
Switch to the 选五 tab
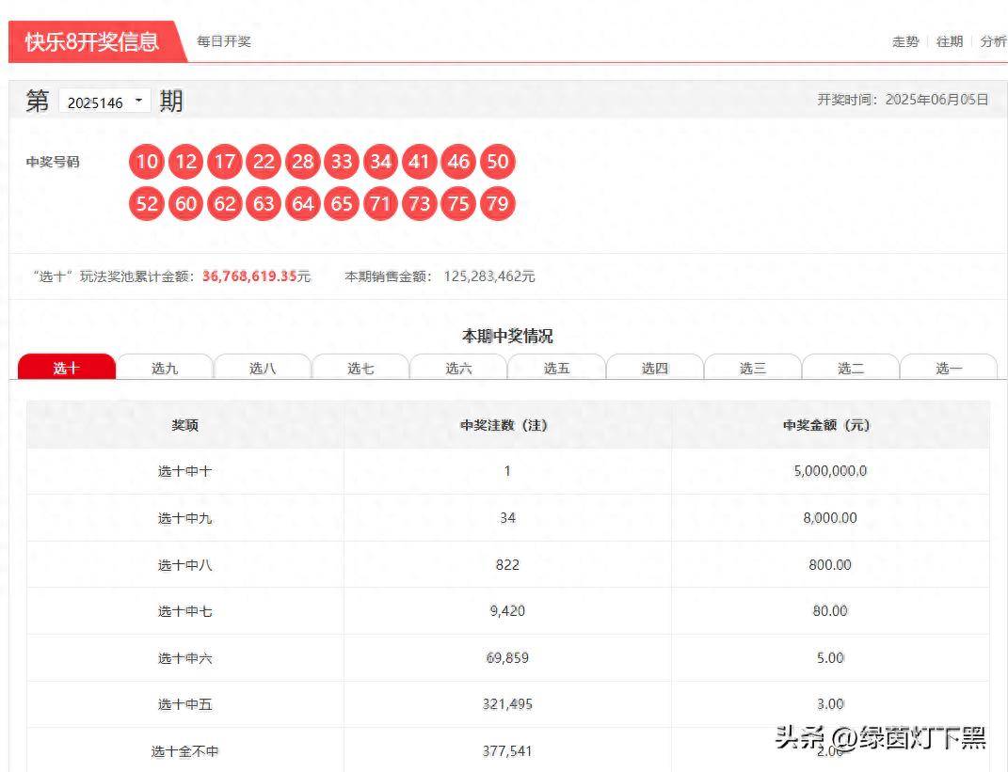tap(556, 368)
